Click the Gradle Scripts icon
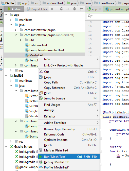 coord(11,146)
